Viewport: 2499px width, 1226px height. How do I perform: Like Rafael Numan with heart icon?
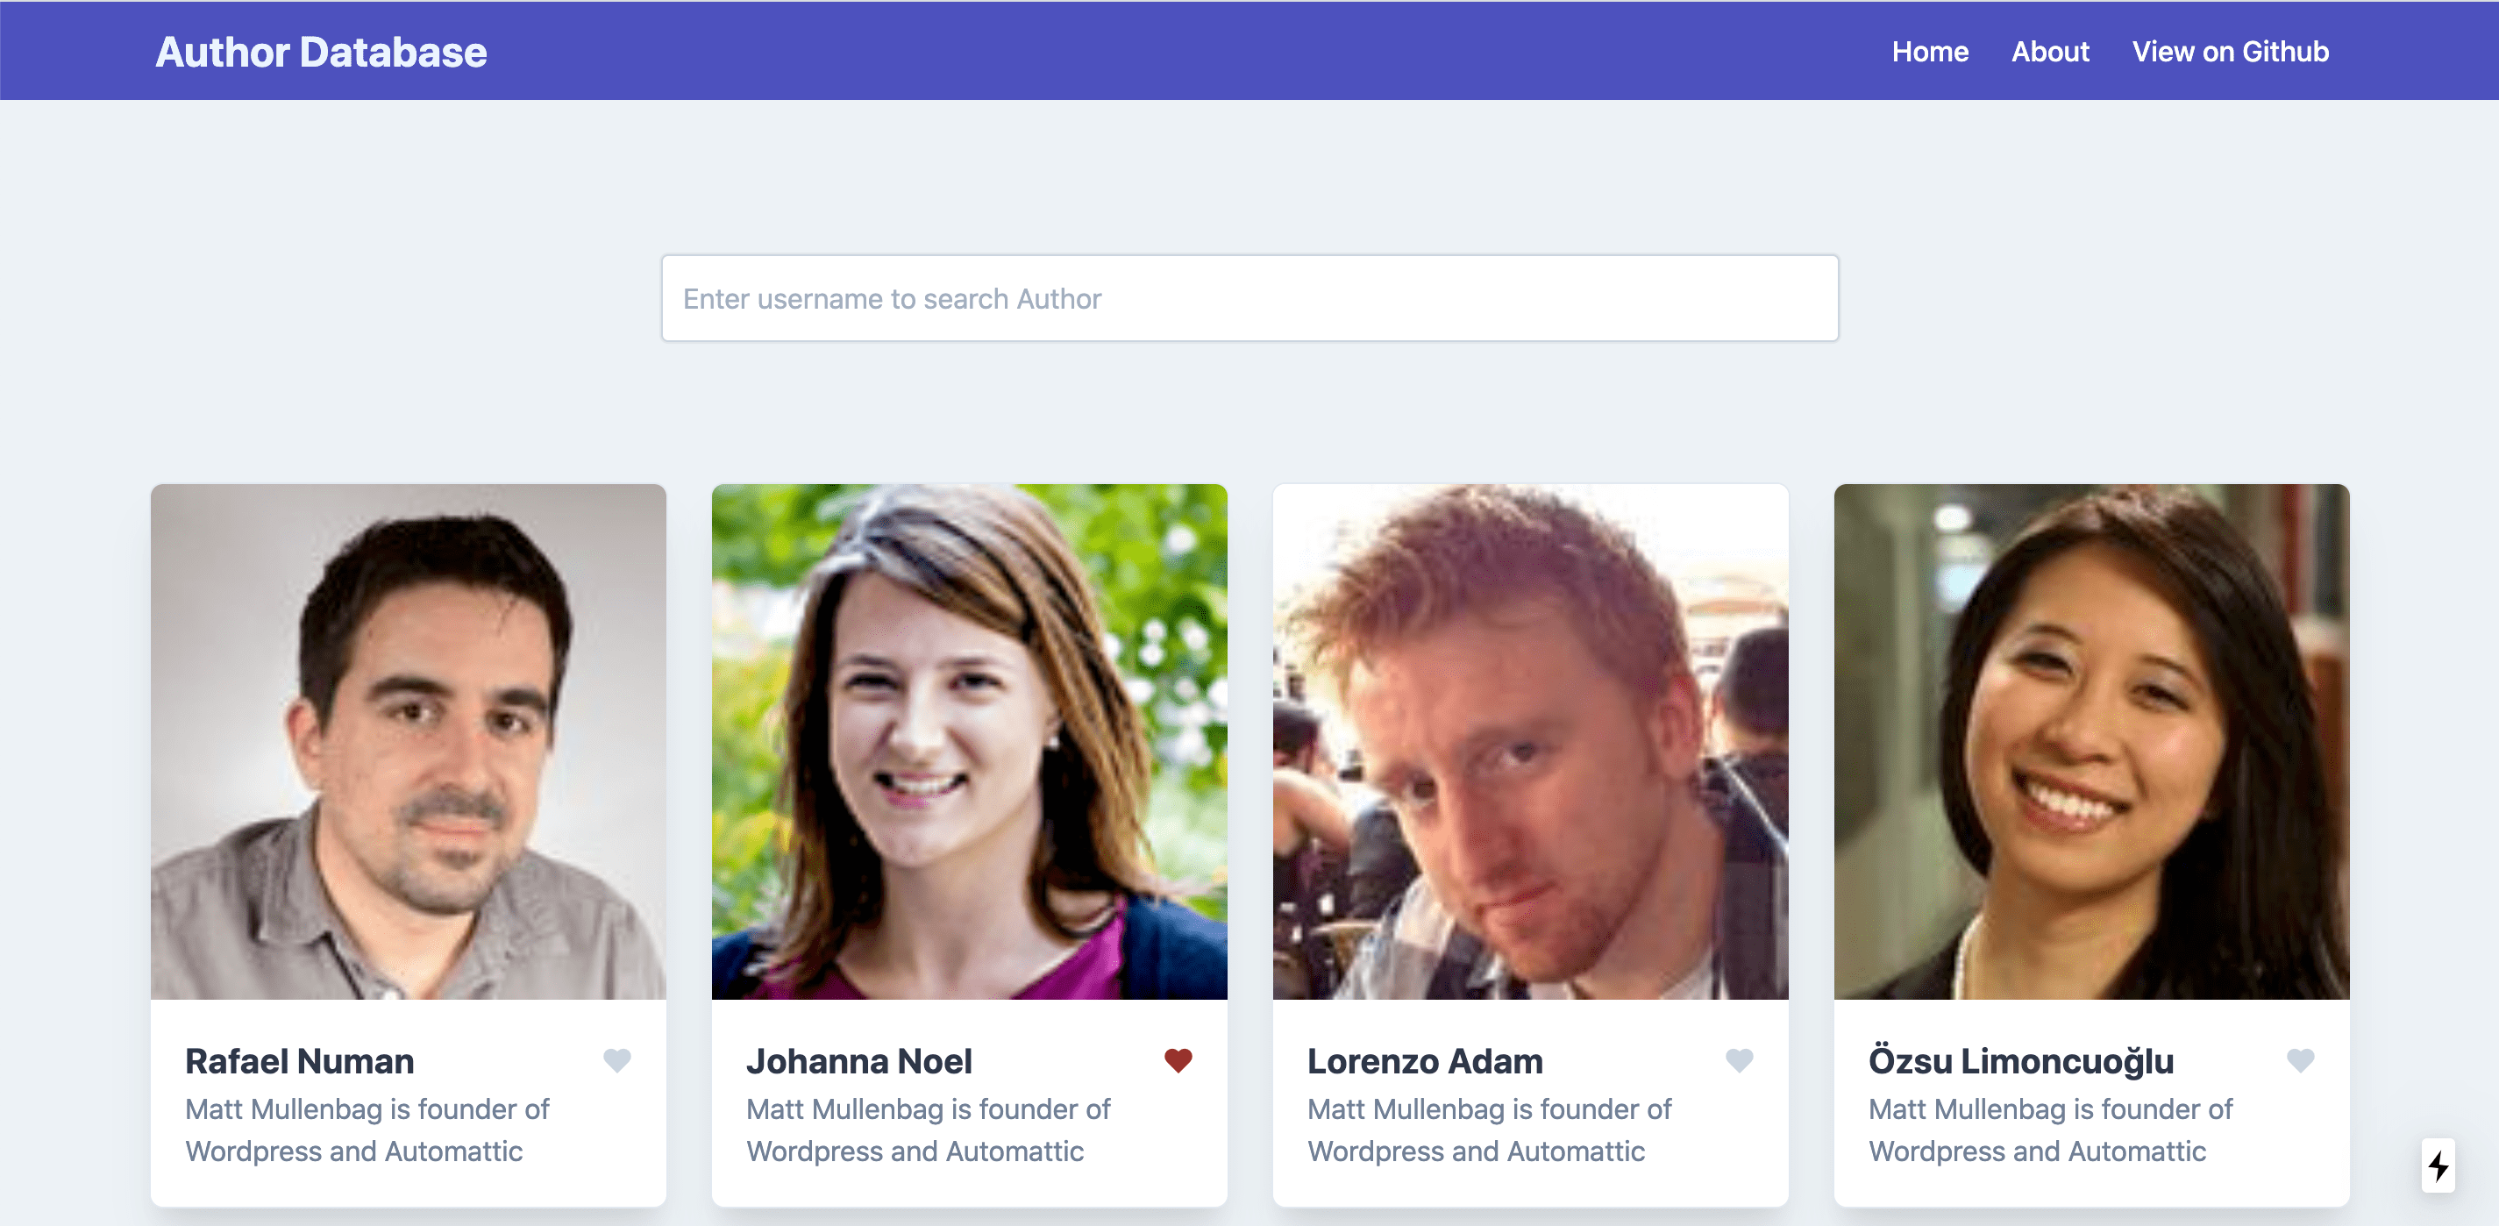coord(617,1060)
